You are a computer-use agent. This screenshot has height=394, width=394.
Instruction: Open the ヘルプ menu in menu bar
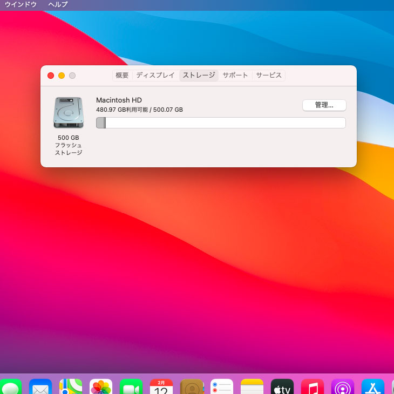click(x=58, y=4)
